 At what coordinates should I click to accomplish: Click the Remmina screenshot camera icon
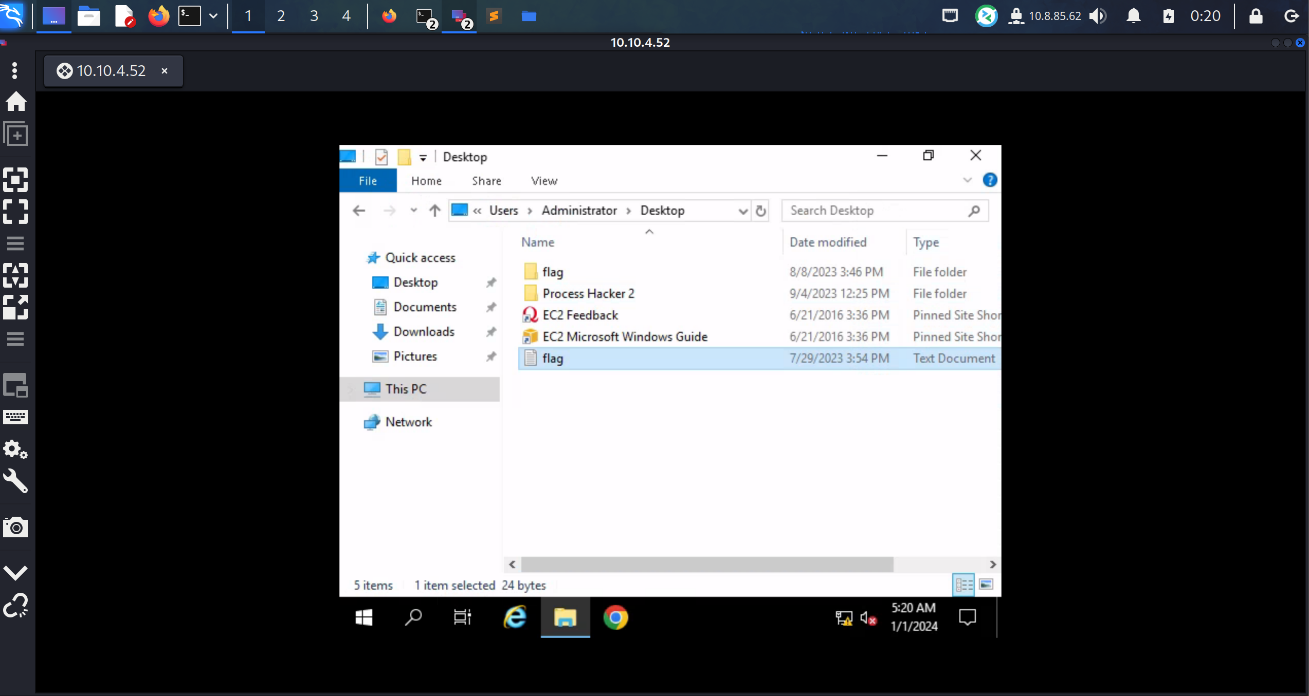[x=15, y=527]
